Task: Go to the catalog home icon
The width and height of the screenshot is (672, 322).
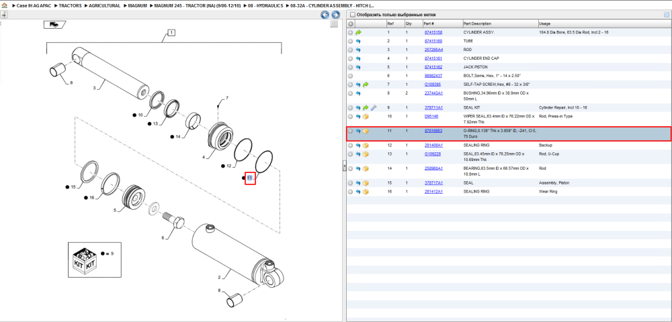Action: click(x=4, y=7)
